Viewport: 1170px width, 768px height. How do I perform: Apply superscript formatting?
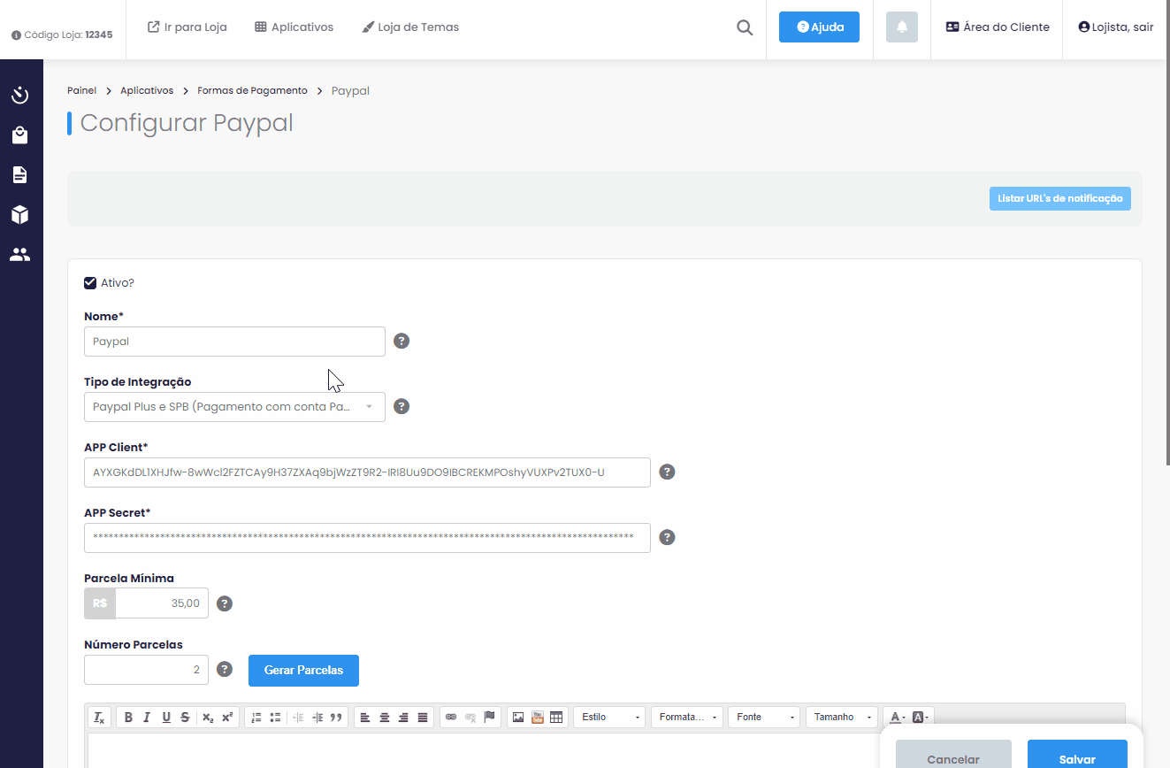tap(227, 717)
